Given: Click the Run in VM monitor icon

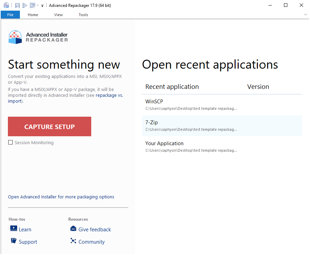Looking at the screenshot, I should tap(32, 5).
